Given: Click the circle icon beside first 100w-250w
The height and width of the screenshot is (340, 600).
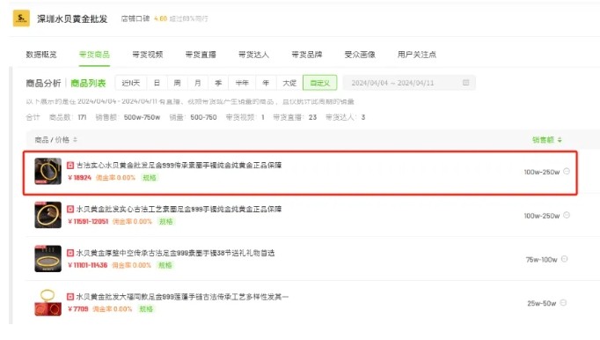Looking at the screenshot, I should 567,172.
